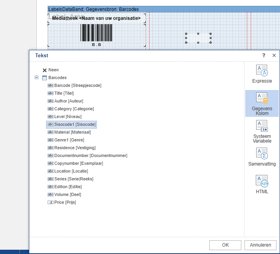Select Price [Prijs] column
This screenshot has height=254, width=280.
65,202
